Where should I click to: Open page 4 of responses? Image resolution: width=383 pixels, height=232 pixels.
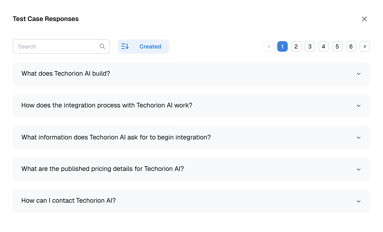pos(324,47)
